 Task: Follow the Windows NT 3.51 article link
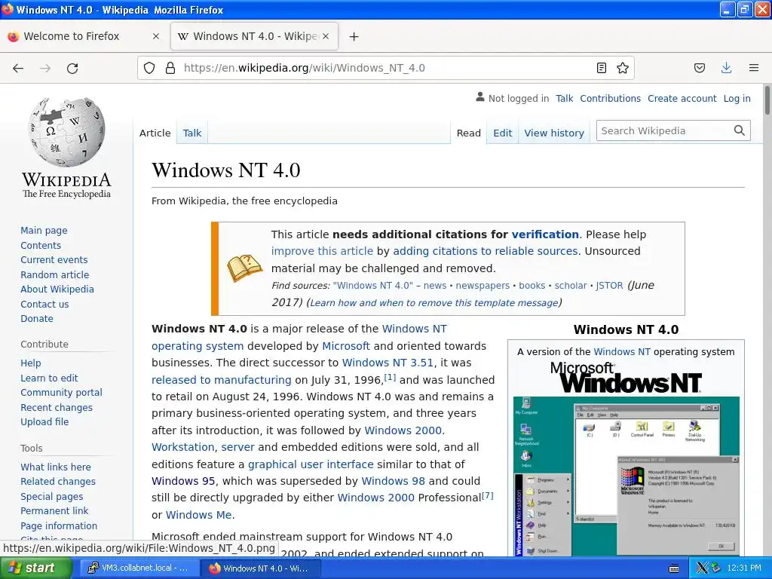point(388,363)
